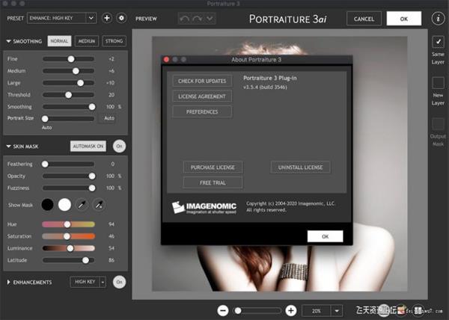Pick second eyedropper with plus

coord(99,205)
